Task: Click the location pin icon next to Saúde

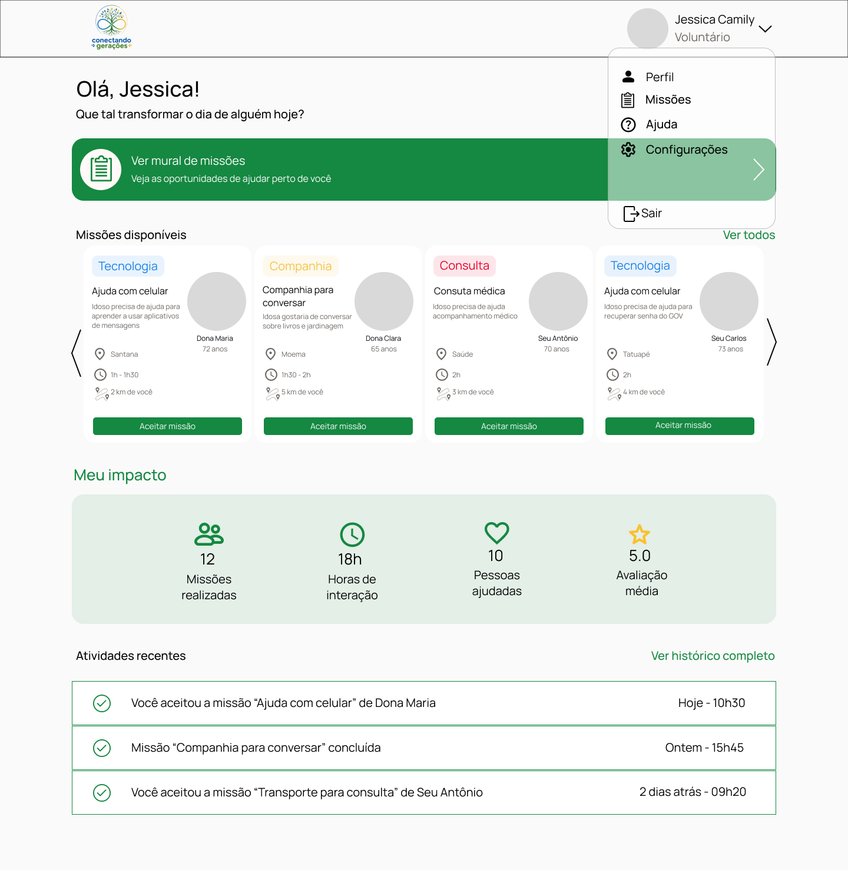Action: 442,354
